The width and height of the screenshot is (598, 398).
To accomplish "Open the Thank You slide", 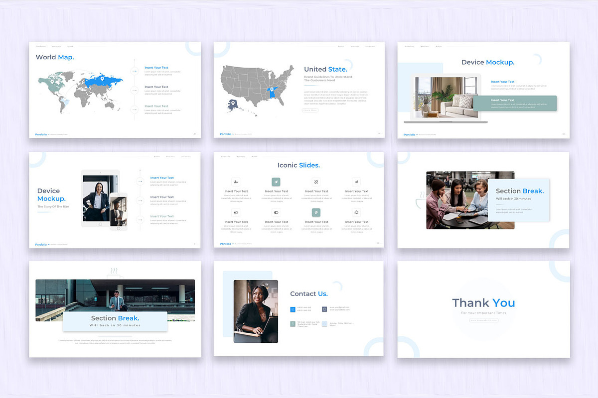I will pyautogui.click(x=483, y=309).
